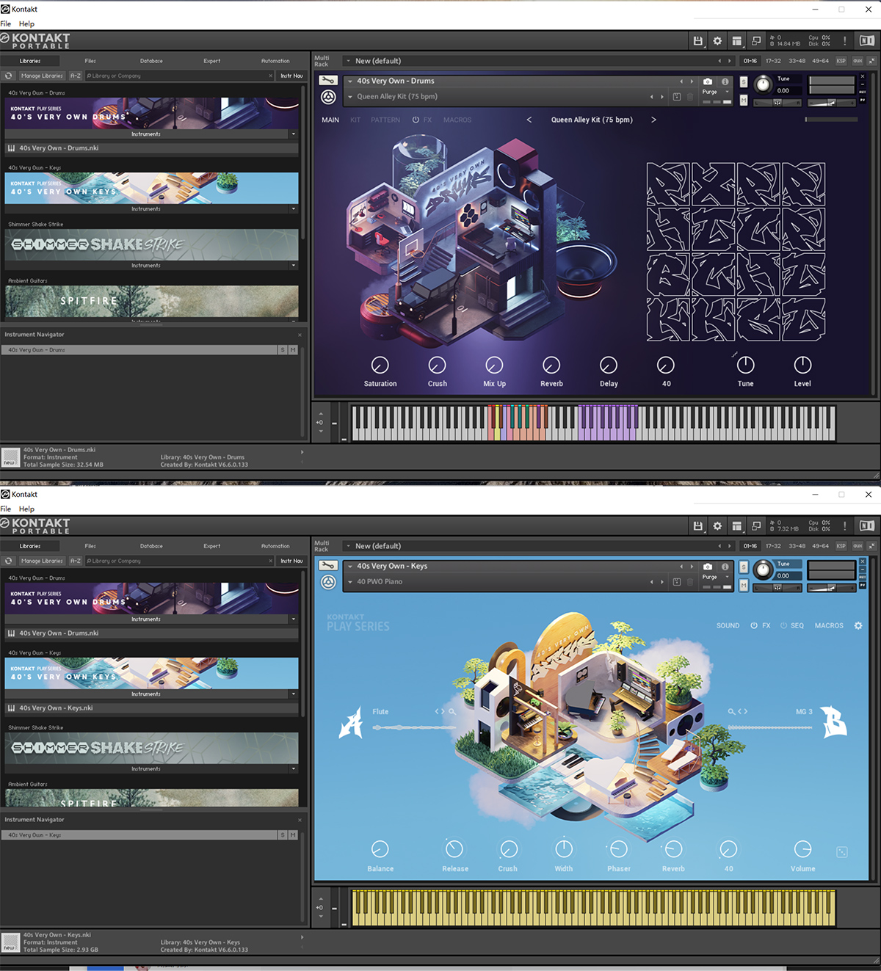The width and height of the screenshot is (881, 971).
Task: Open the save menu in the top Kontakt window
Action: pyautogui.click(x=698, y=41)
